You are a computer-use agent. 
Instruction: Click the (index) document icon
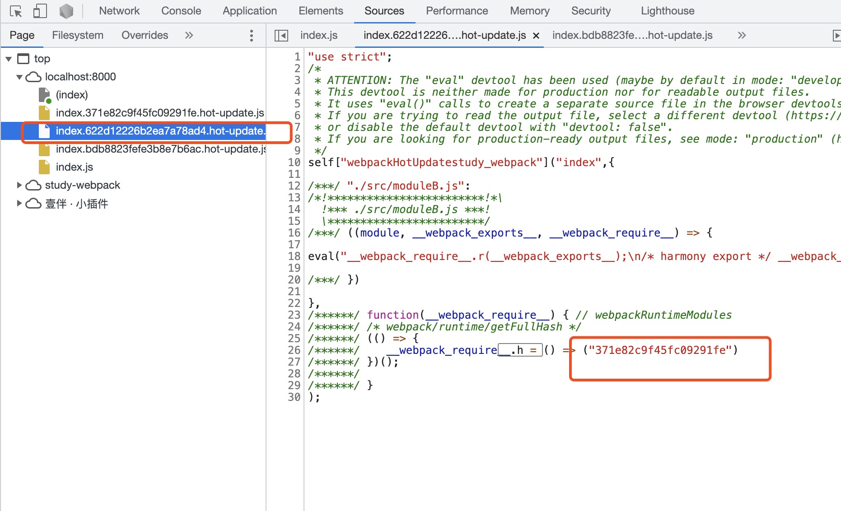click(x=45, y=95)
